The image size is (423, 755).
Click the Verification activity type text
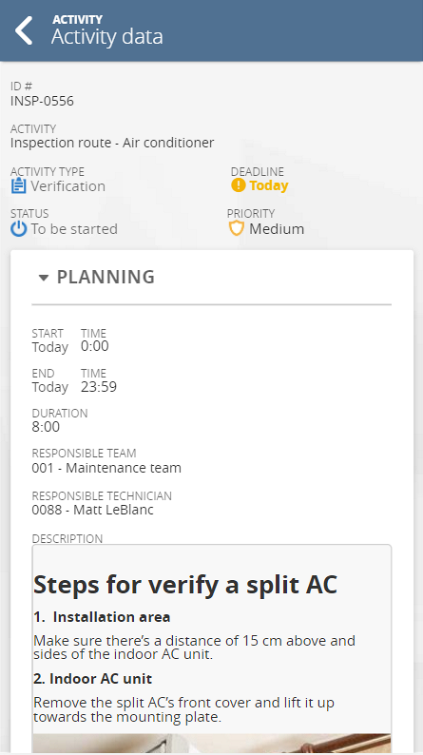tap(67, 186)
